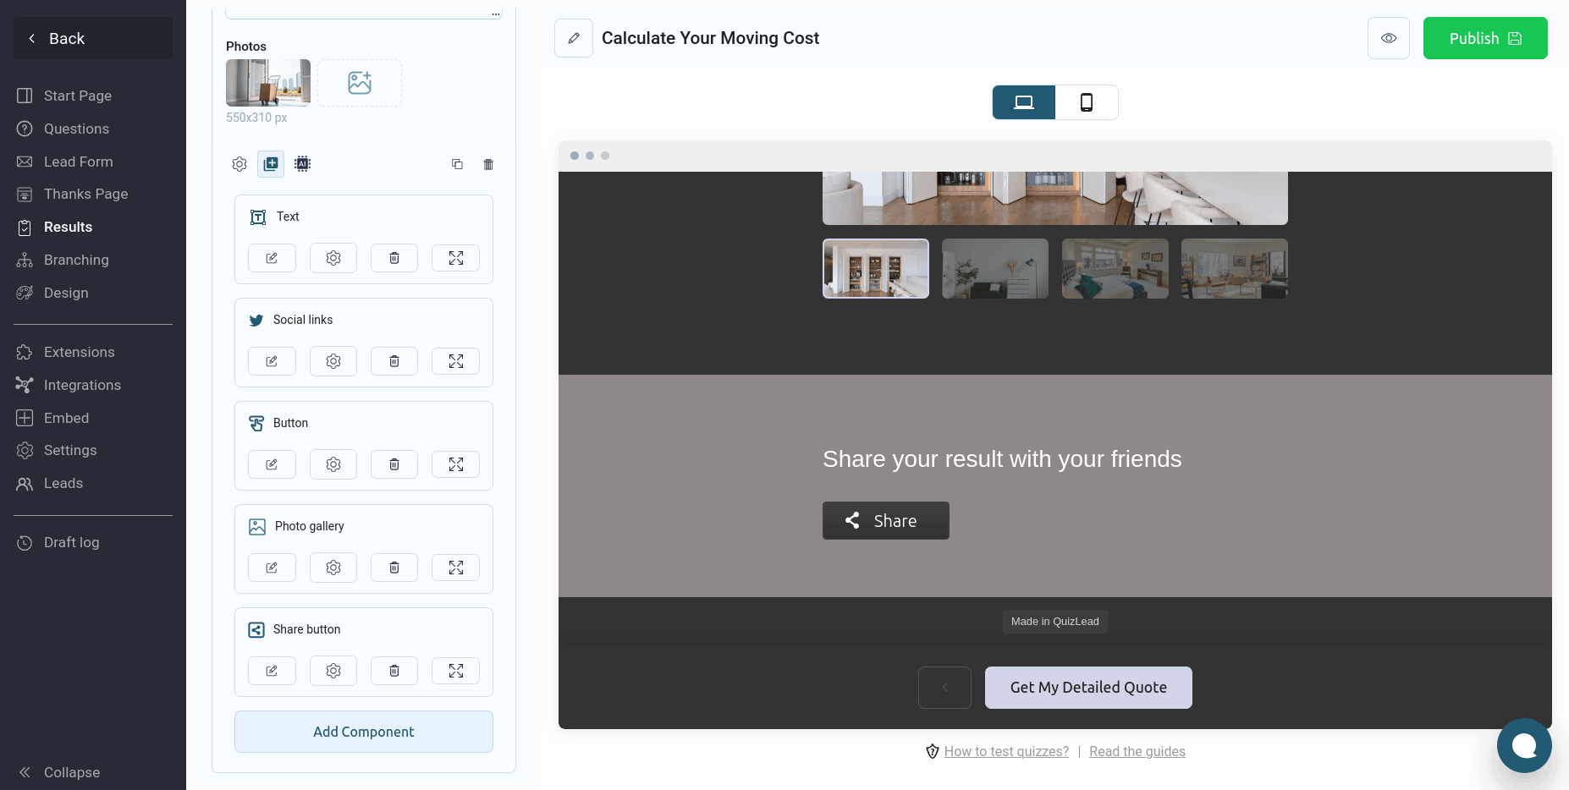Click Add Component button

(x=364, y=732)
